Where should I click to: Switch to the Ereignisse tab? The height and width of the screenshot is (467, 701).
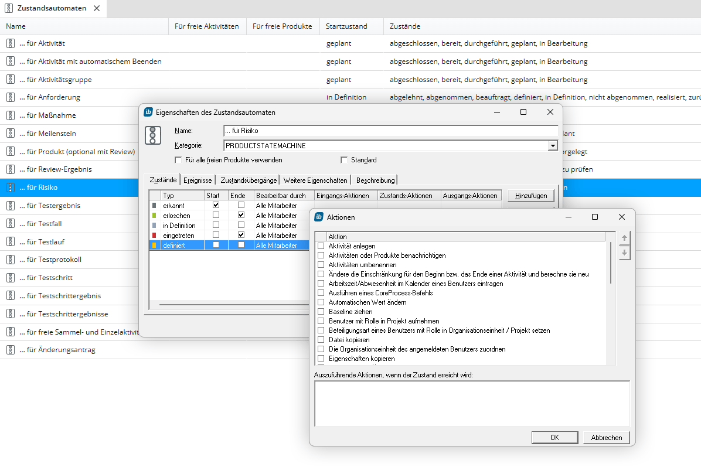point(198,180)
